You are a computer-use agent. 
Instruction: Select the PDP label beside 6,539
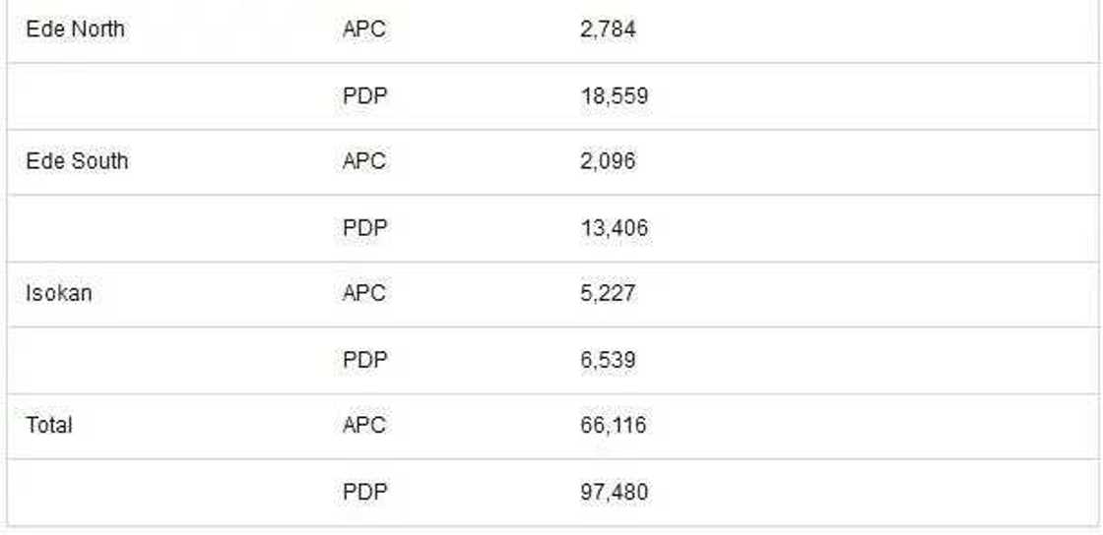(365, 360)
